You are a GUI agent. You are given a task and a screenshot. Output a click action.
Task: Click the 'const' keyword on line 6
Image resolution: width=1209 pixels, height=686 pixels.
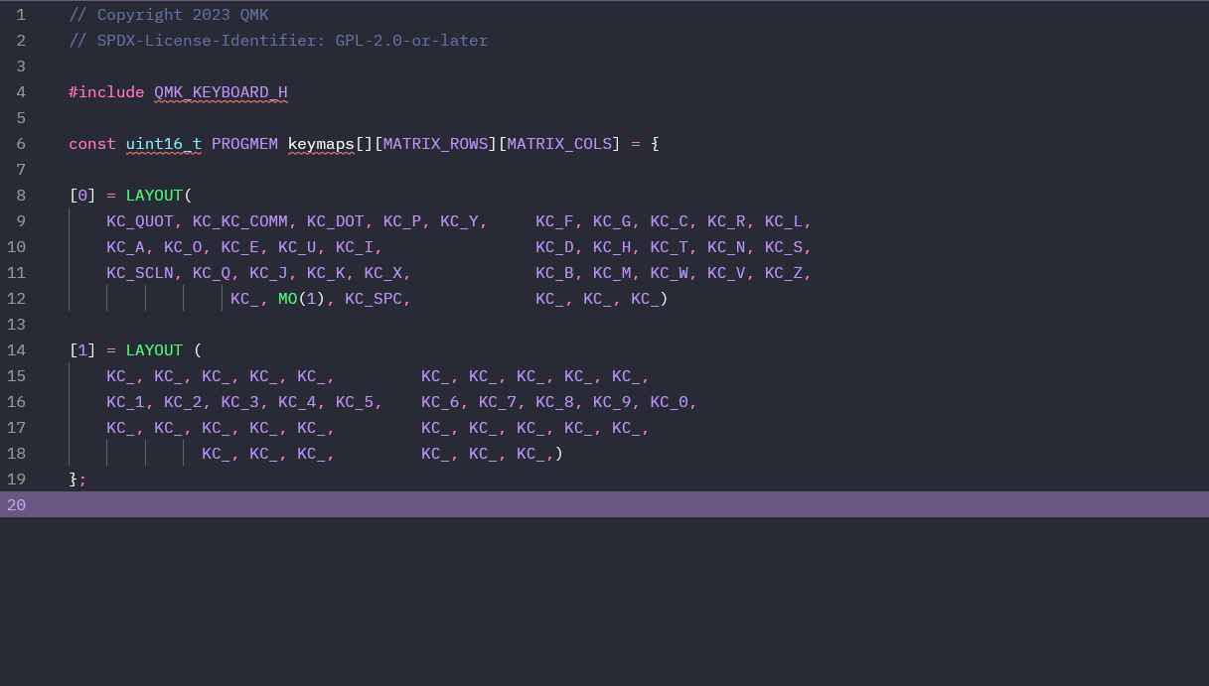pos(92,144)
